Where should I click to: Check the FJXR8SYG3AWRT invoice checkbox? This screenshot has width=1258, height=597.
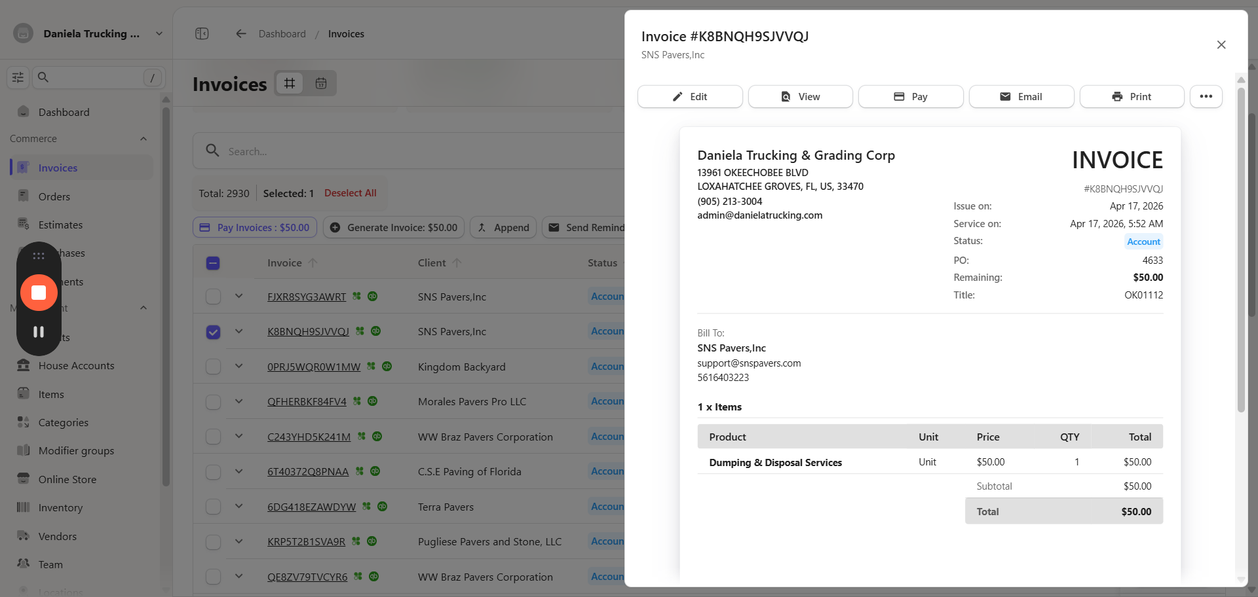pos(213,297)
